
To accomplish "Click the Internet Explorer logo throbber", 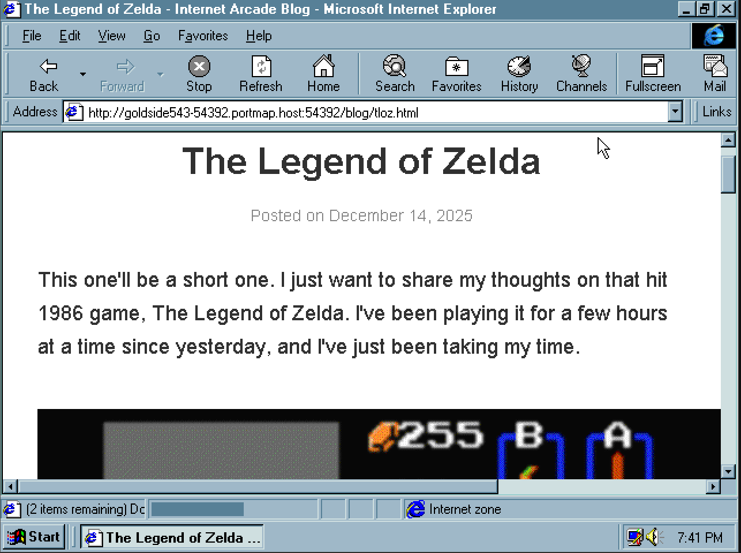I will (714, 36).
